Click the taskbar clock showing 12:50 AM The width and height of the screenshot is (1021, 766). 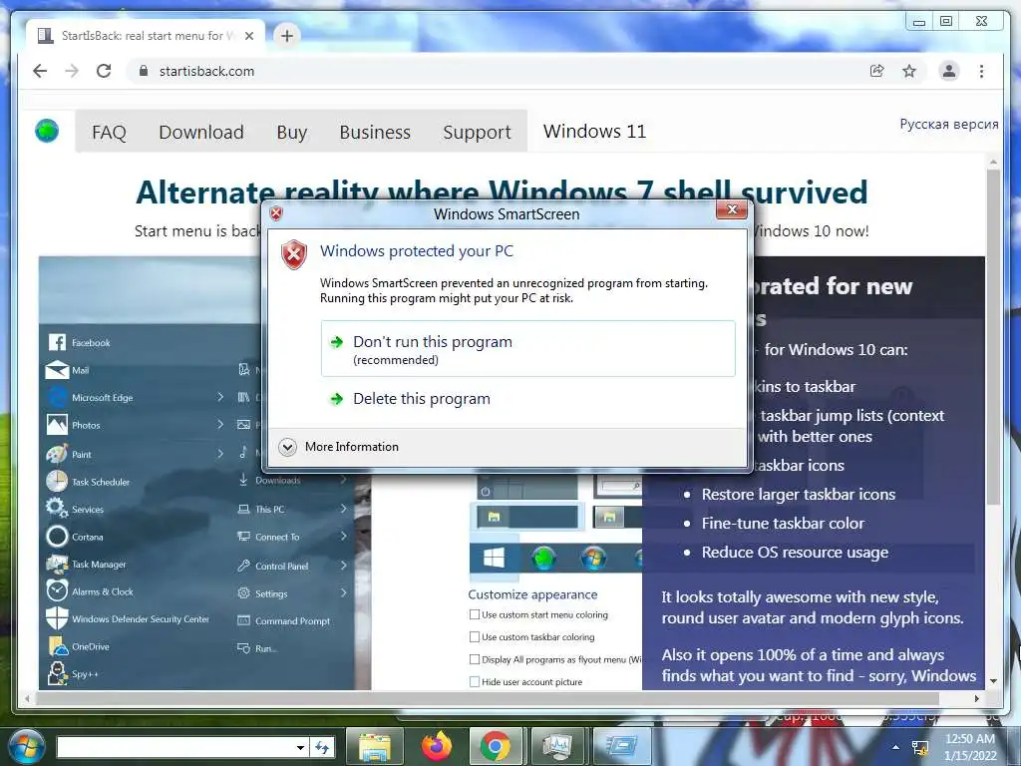[969, 747]
